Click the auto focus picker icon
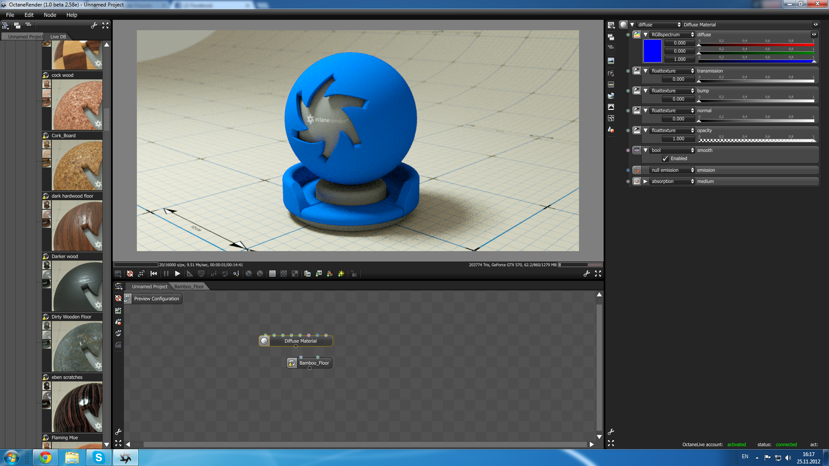Viewport: 829px width, 466px height. coord(213,274)
